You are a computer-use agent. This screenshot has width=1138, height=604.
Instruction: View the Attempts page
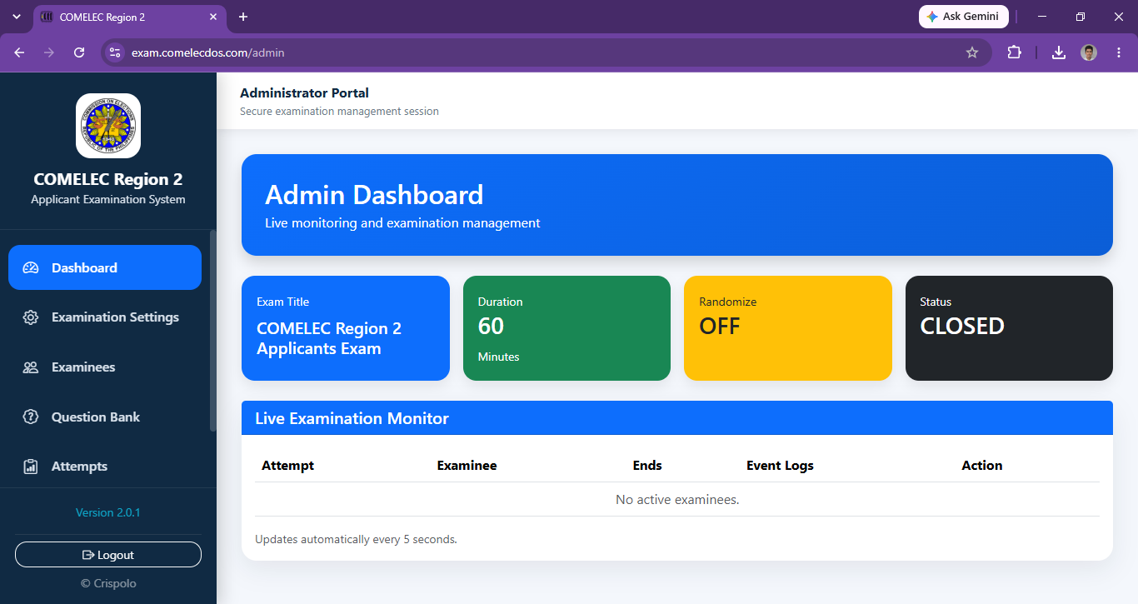point(105,467)
